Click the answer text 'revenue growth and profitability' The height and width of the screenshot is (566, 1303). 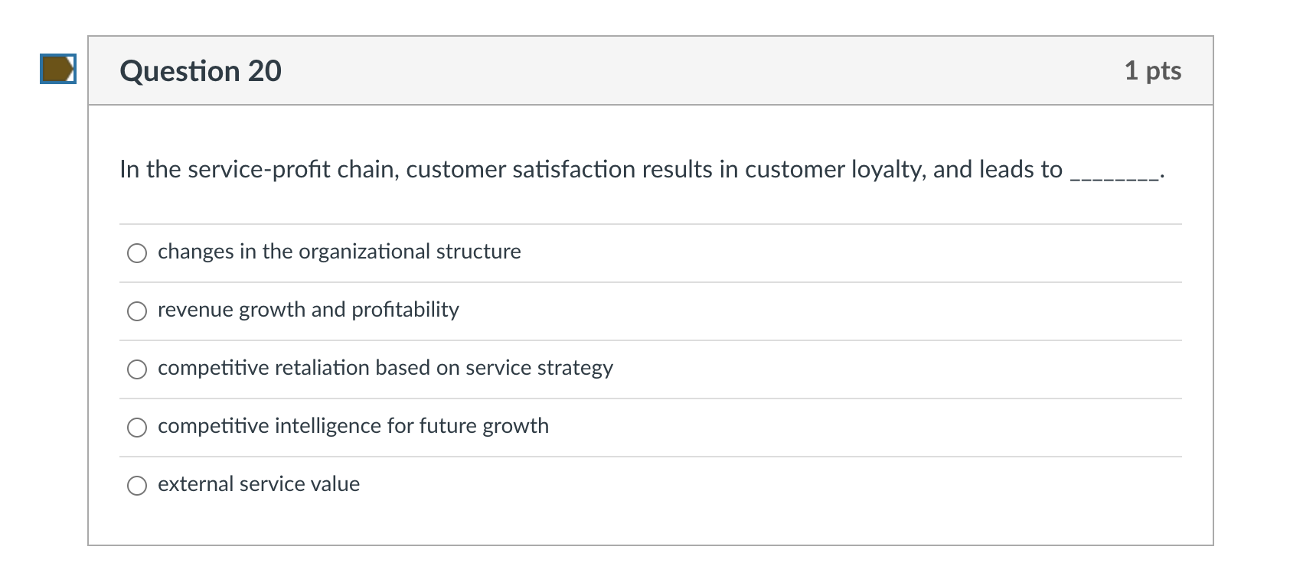click(x=308, y=311)
